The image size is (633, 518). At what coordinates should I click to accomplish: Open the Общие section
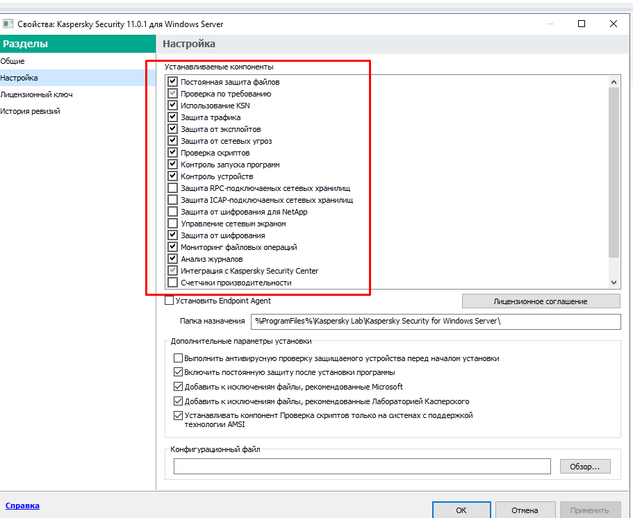pyautogui.click(x=78, y=61)
